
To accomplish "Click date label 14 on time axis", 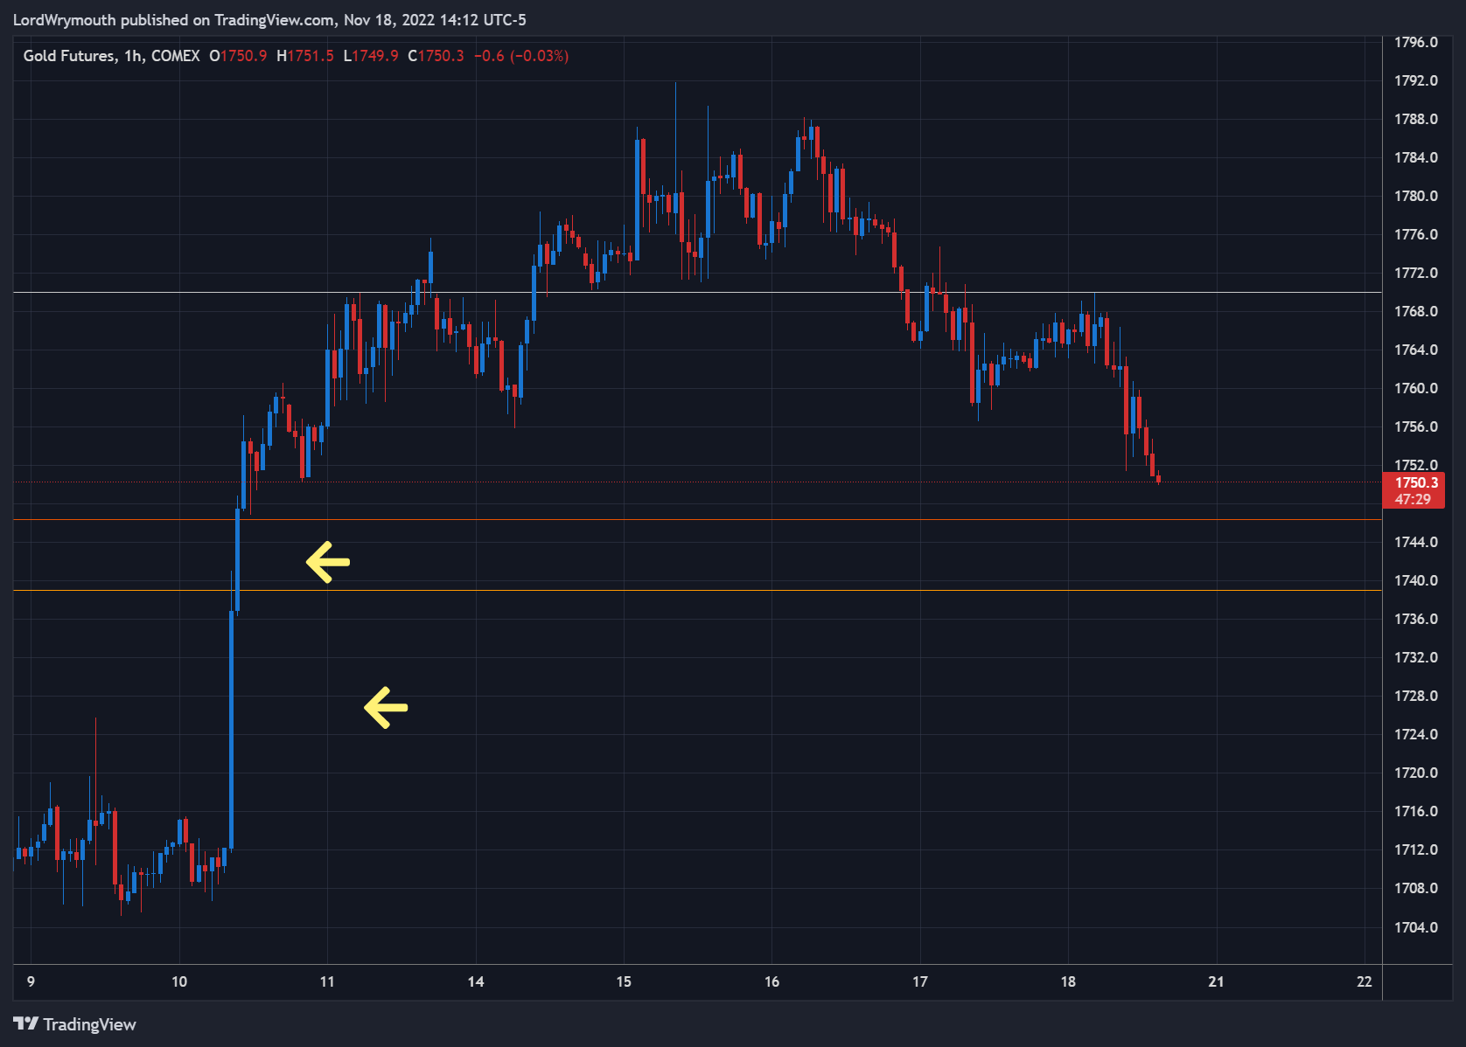I will click(476, 981).
